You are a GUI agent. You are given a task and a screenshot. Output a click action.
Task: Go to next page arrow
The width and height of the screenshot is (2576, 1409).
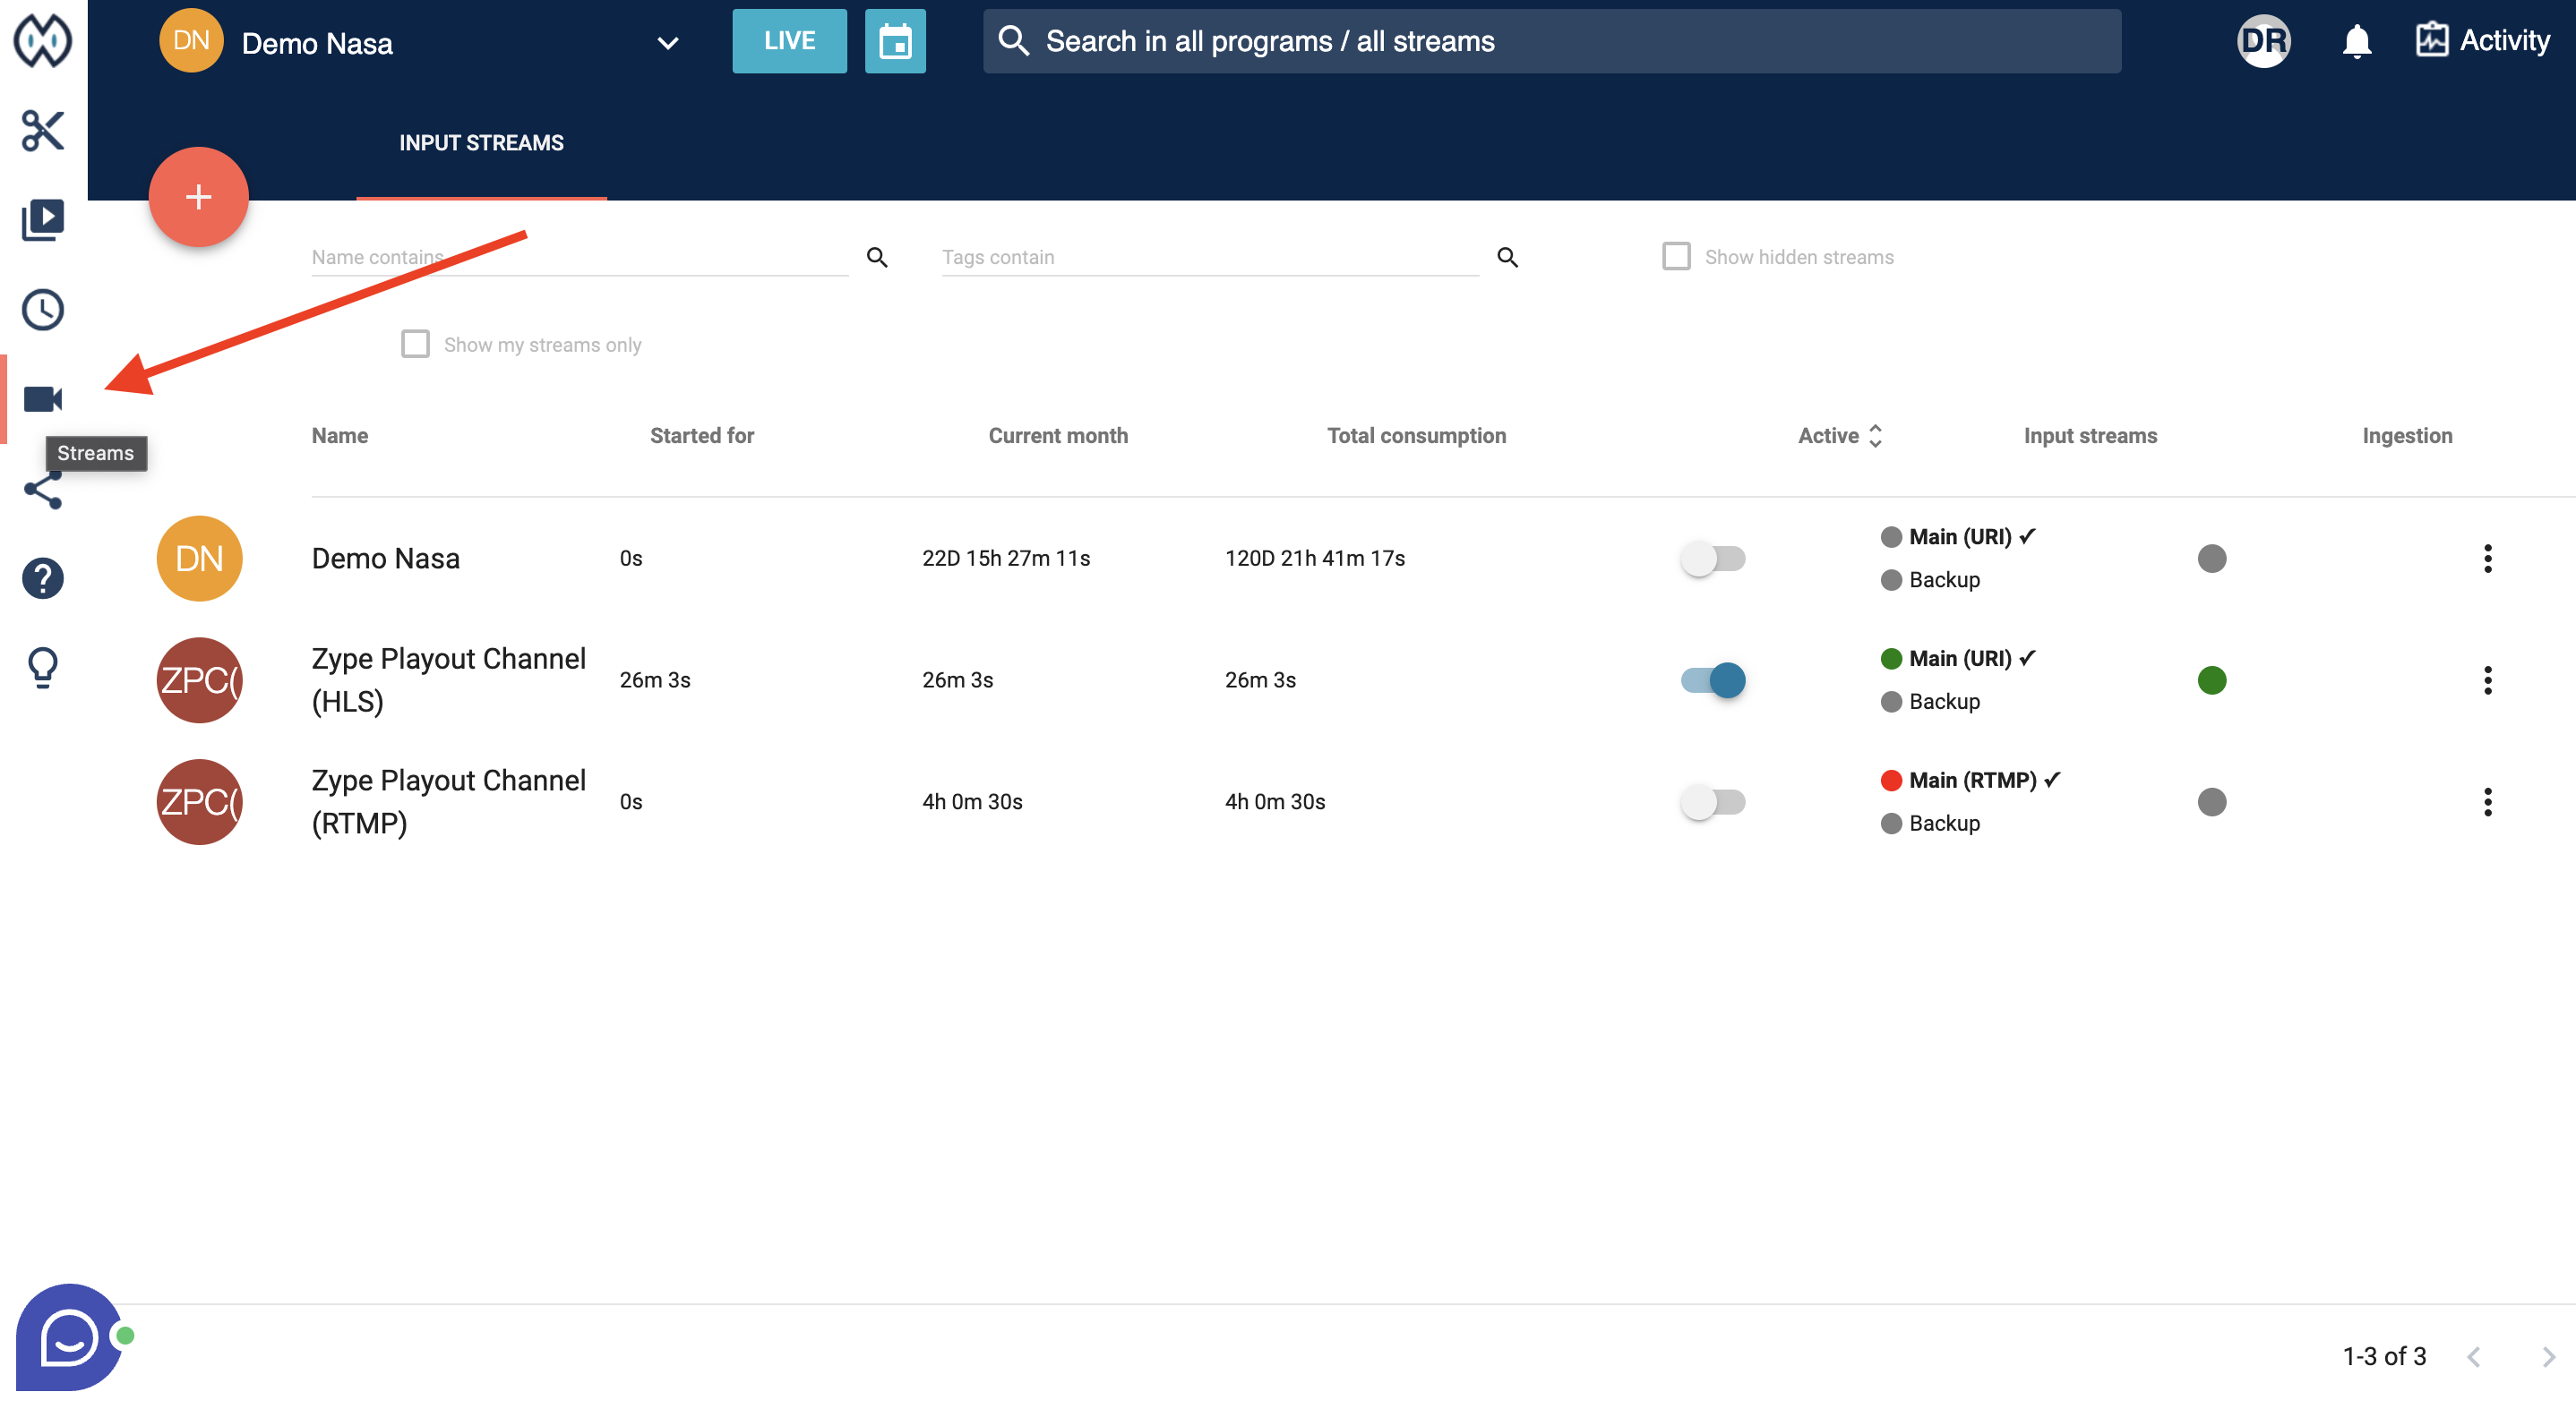pyautogui.click(x=2547, y=1356)
